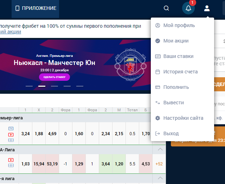This screenshot has height=184, width=225.
Task: Click odds 1,29 in А-Лига row
Action: pyautogui.click(x=79, y=164)
